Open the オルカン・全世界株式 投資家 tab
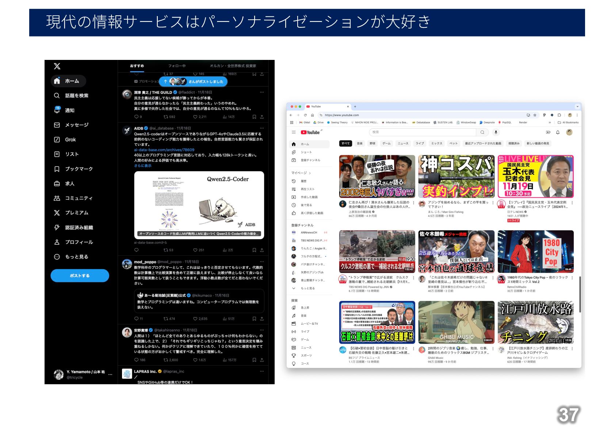The image size is (615, 435). pos(233,66)
